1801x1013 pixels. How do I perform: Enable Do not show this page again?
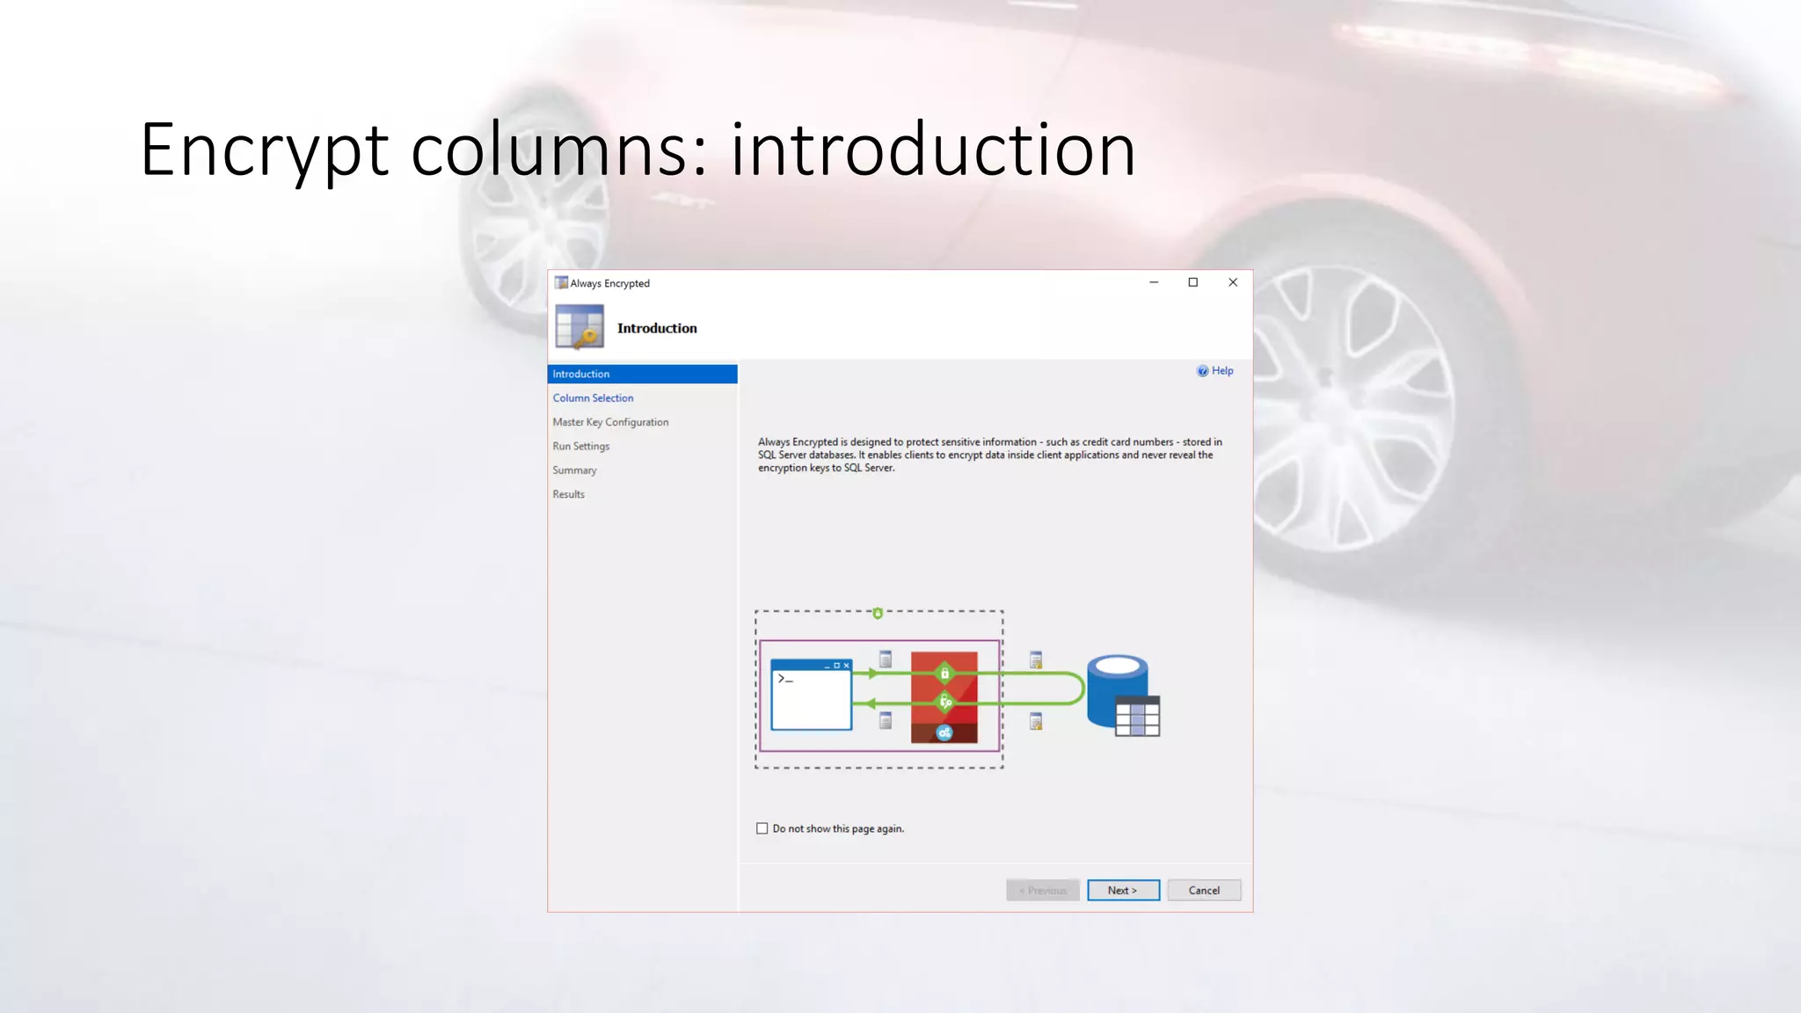point(762,828)
